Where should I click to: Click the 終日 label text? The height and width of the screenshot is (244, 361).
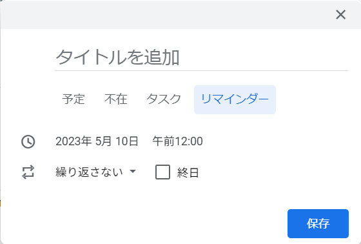tap(188, 172)
